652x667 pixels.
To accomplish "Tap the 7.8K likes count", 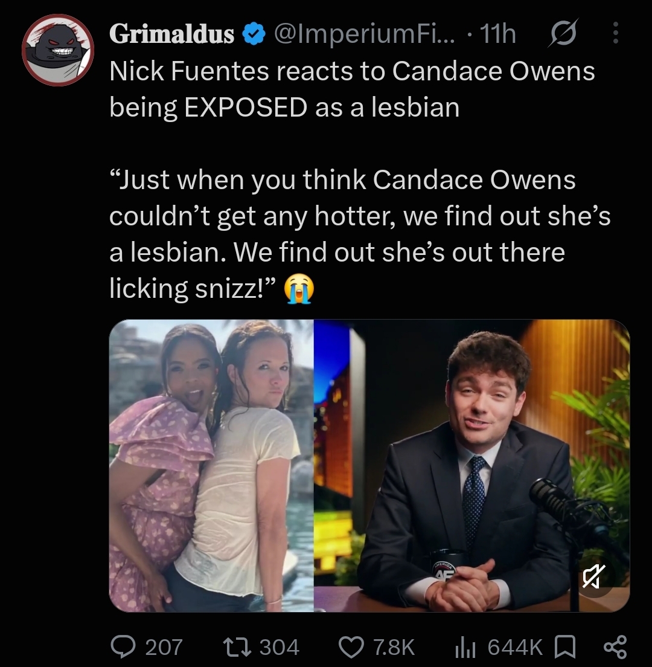I will pos(394,647).
